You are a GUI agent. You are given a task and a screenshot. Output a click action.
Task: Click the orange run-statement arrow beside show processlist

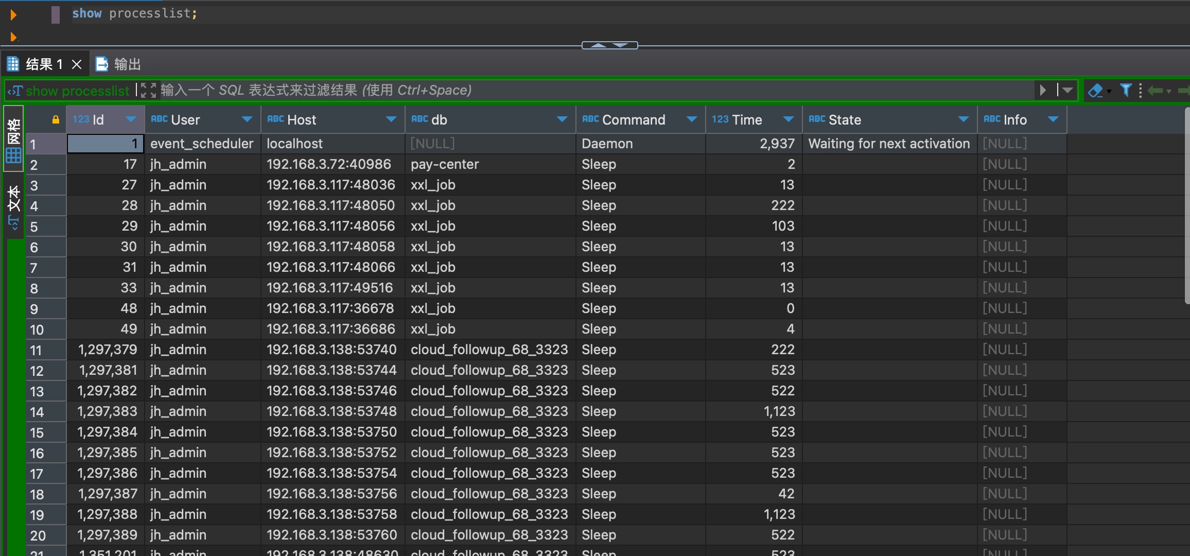click(x=13, y=14)
